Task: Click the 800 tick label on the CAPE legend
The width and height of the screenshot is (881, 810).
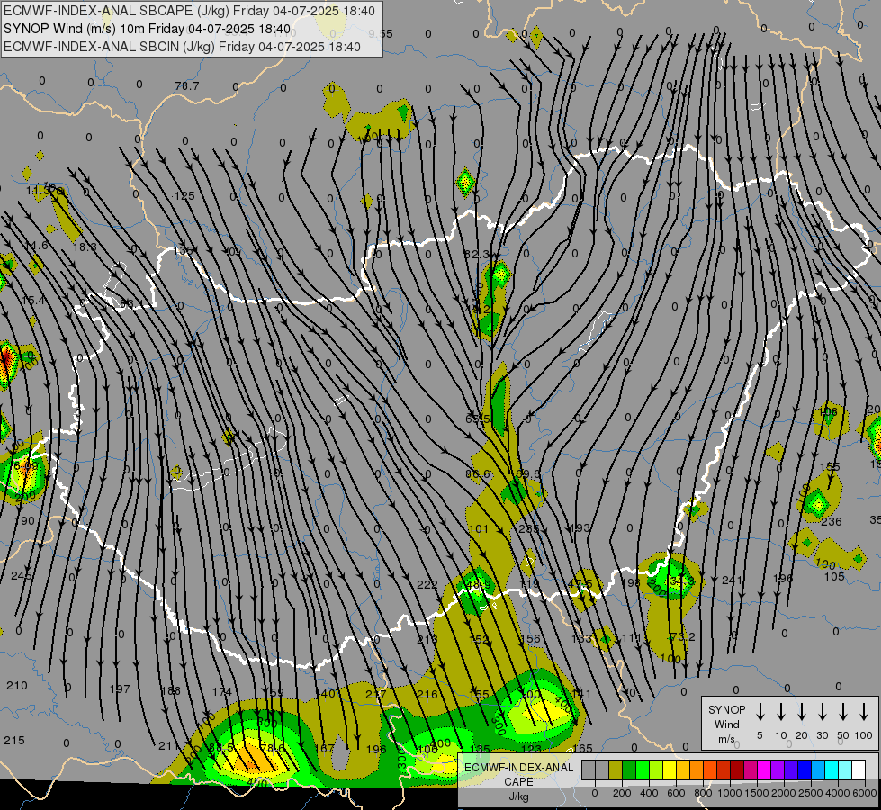Action: [x=703, y=793]
